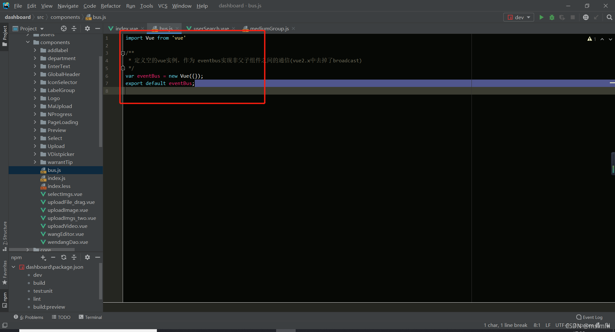Open dev run configuration dropdown

point(519,17)
